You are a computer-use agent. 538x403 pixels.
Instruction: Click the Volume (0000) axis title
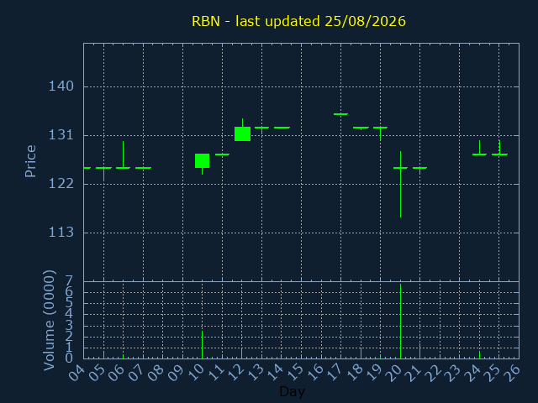tap(50, 321)
